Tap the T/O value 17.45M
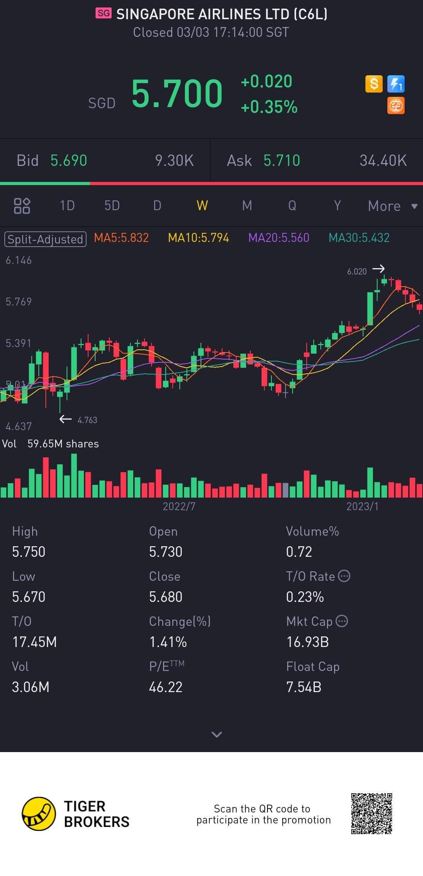423x876 pixels. click(34, 642)
